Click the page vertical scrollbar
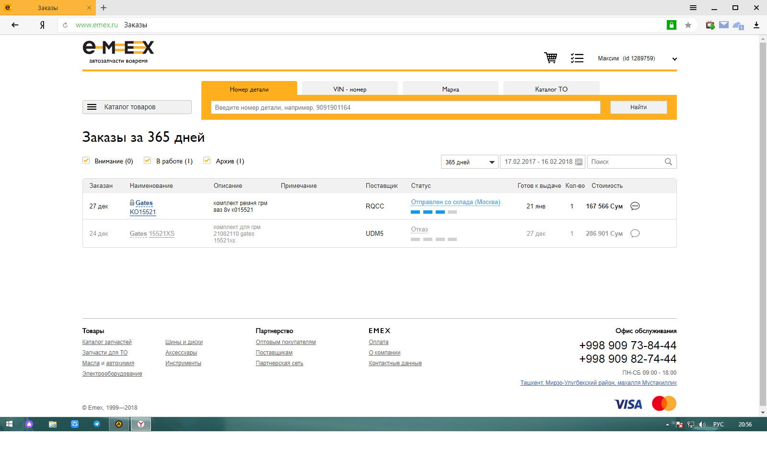 763,225
